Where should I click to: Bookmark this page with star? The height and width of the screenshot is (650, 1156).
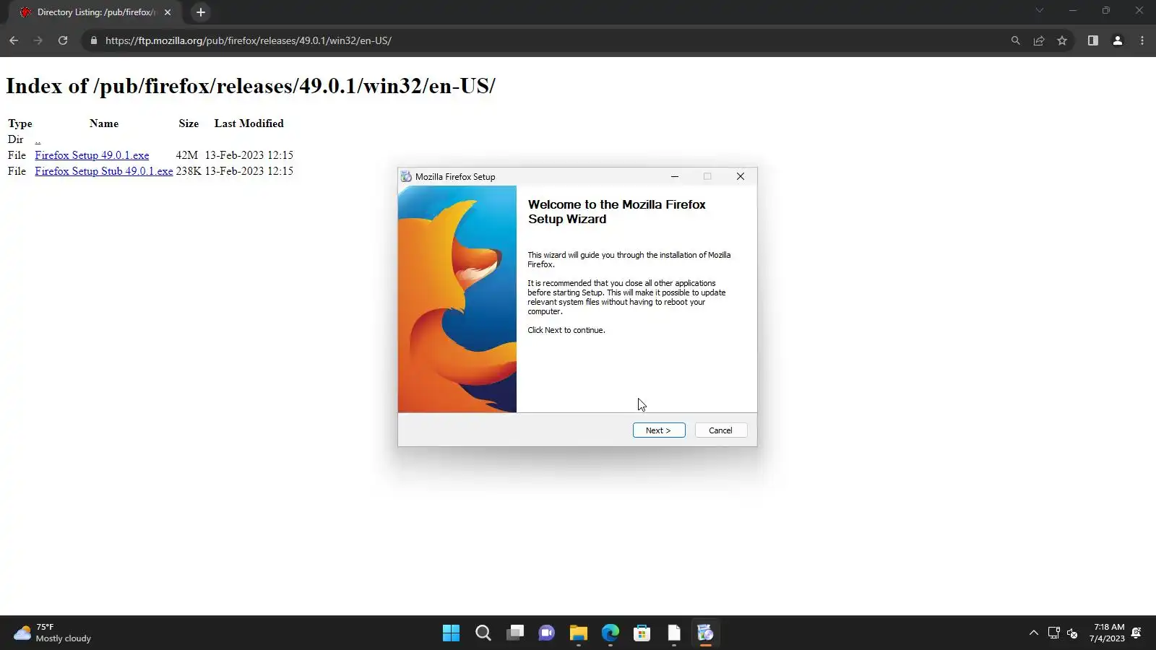point(1062,40)
